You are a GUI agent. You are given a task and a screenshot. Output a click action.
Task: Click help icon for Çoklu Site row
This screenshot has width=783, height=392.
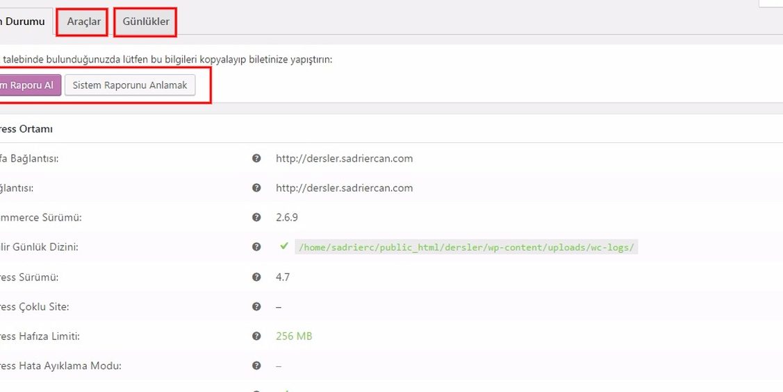(256, 306)
